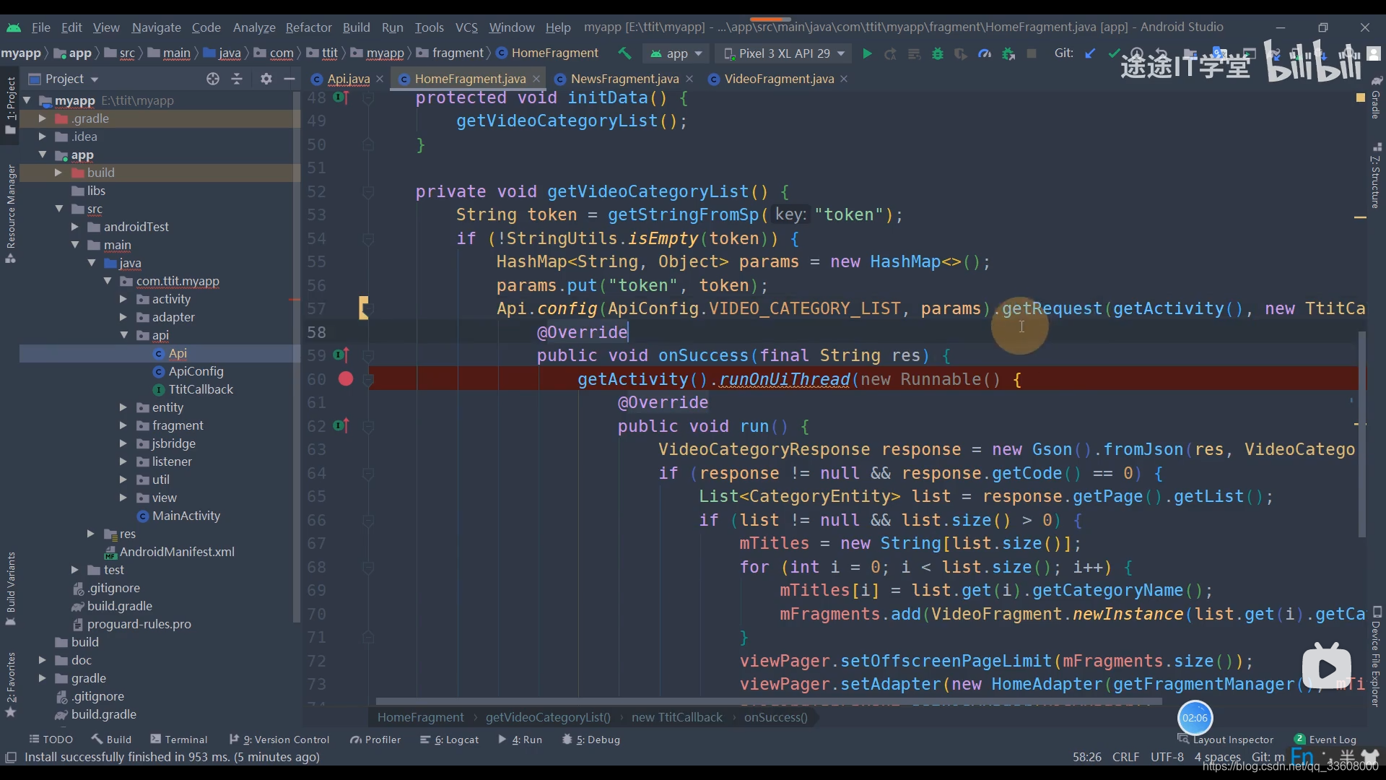Switch to the NewsFragment.java tab

[624, 79]
